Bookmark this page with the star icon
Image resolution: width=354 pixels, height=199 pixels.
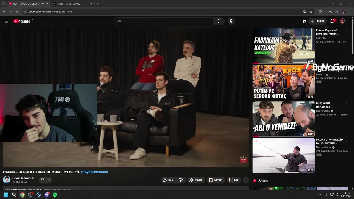311,12
